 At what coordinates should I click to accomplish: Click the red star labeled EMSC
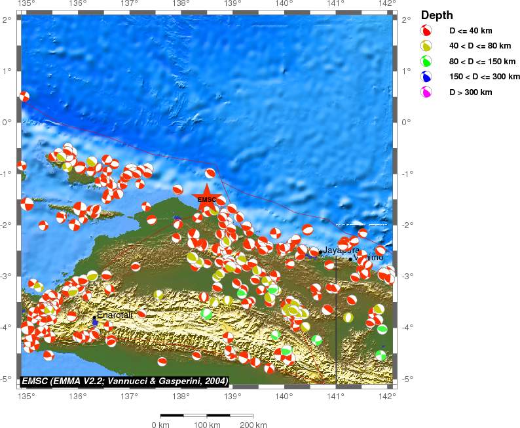tap(206, 199)
